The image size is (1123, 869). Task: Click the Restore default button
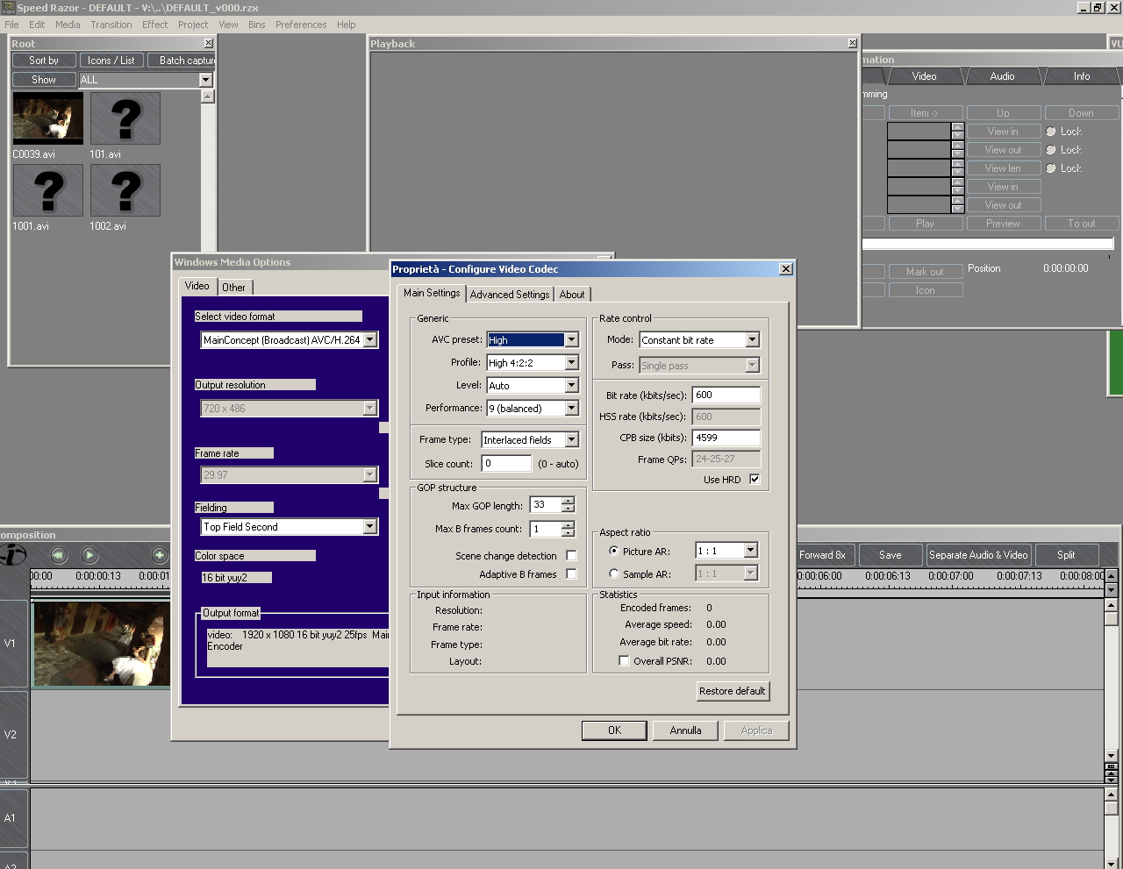(x=733, y=691)
